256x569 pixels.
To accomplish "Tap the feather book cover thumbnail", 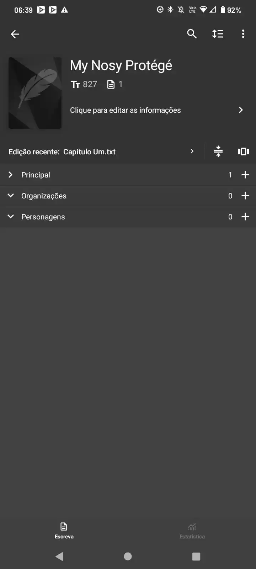I will click(35, 93).
